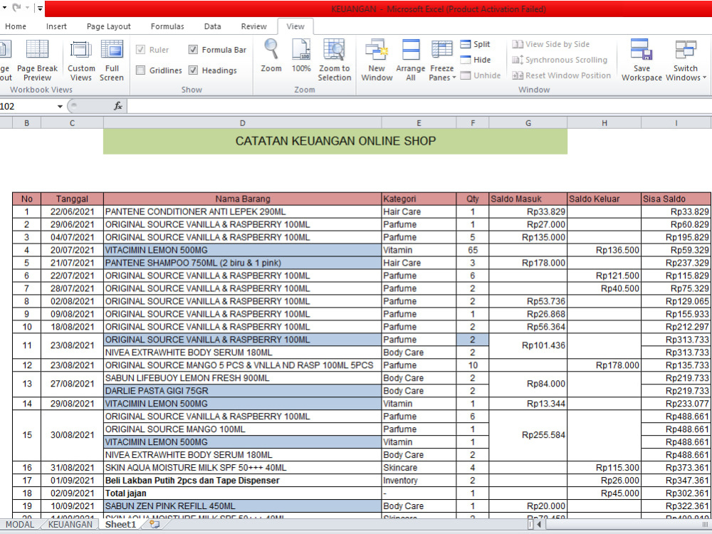Toggle the Ruler checkbox
This screenshot has height=534, width=712.
pyautogui.click(x=141, y=50)
